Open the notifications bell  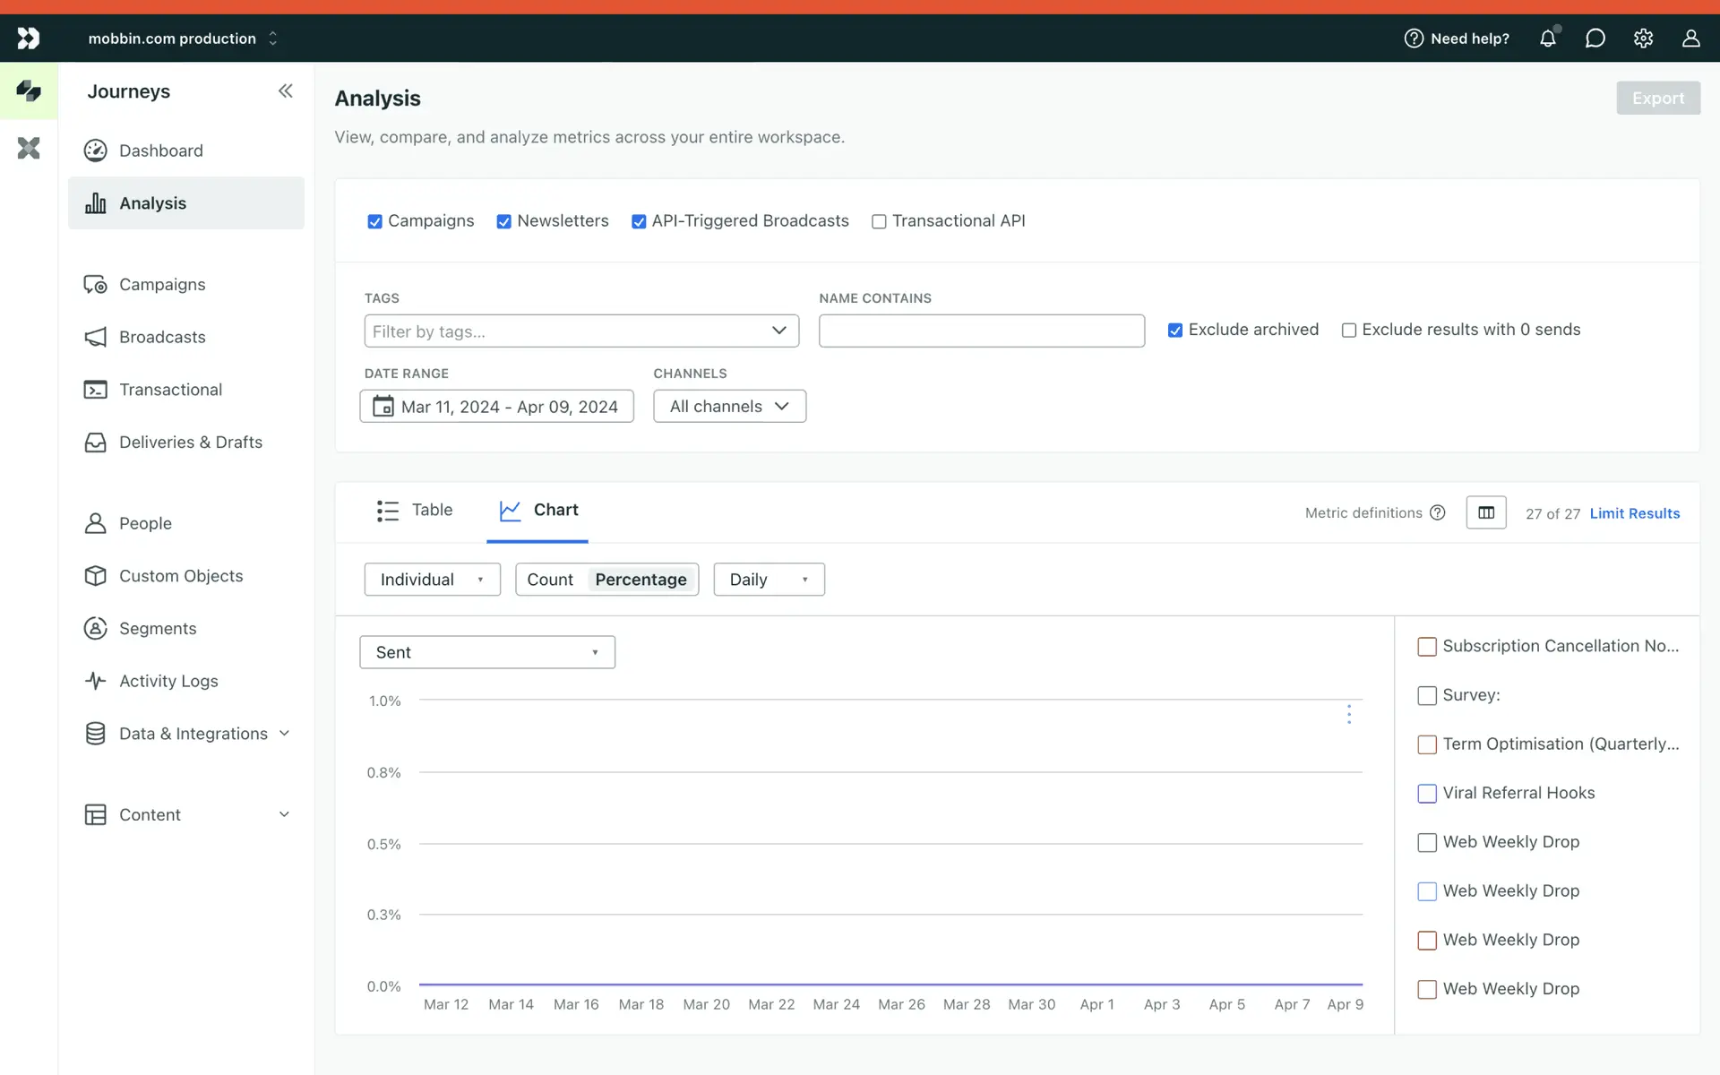1547,39
